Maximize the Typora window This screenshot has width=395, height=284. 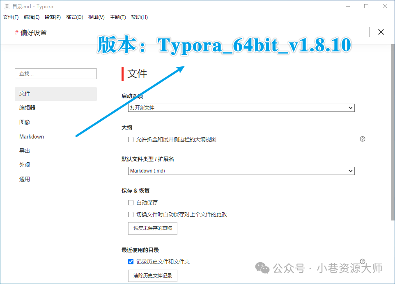click(366, 6)
